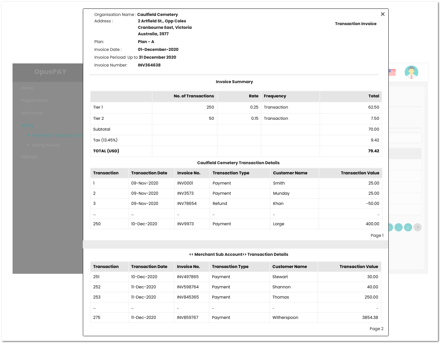Open the Merchants section
The height and width of the screenshot is (344, 441).
tap(32, 113)
